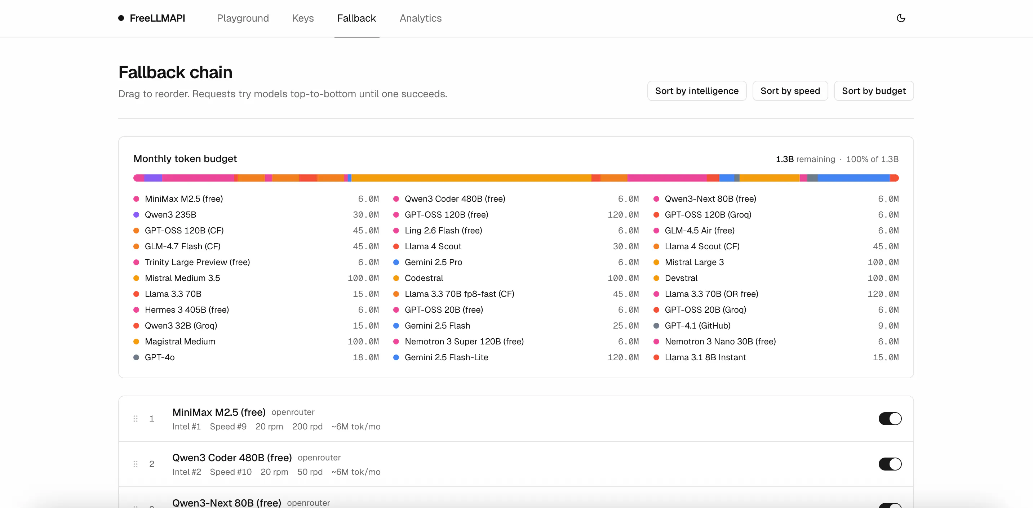Click the red Llama 3.1 8B Instant legend dot
Screen dimensions: 1033x508
tap(656, 357)
